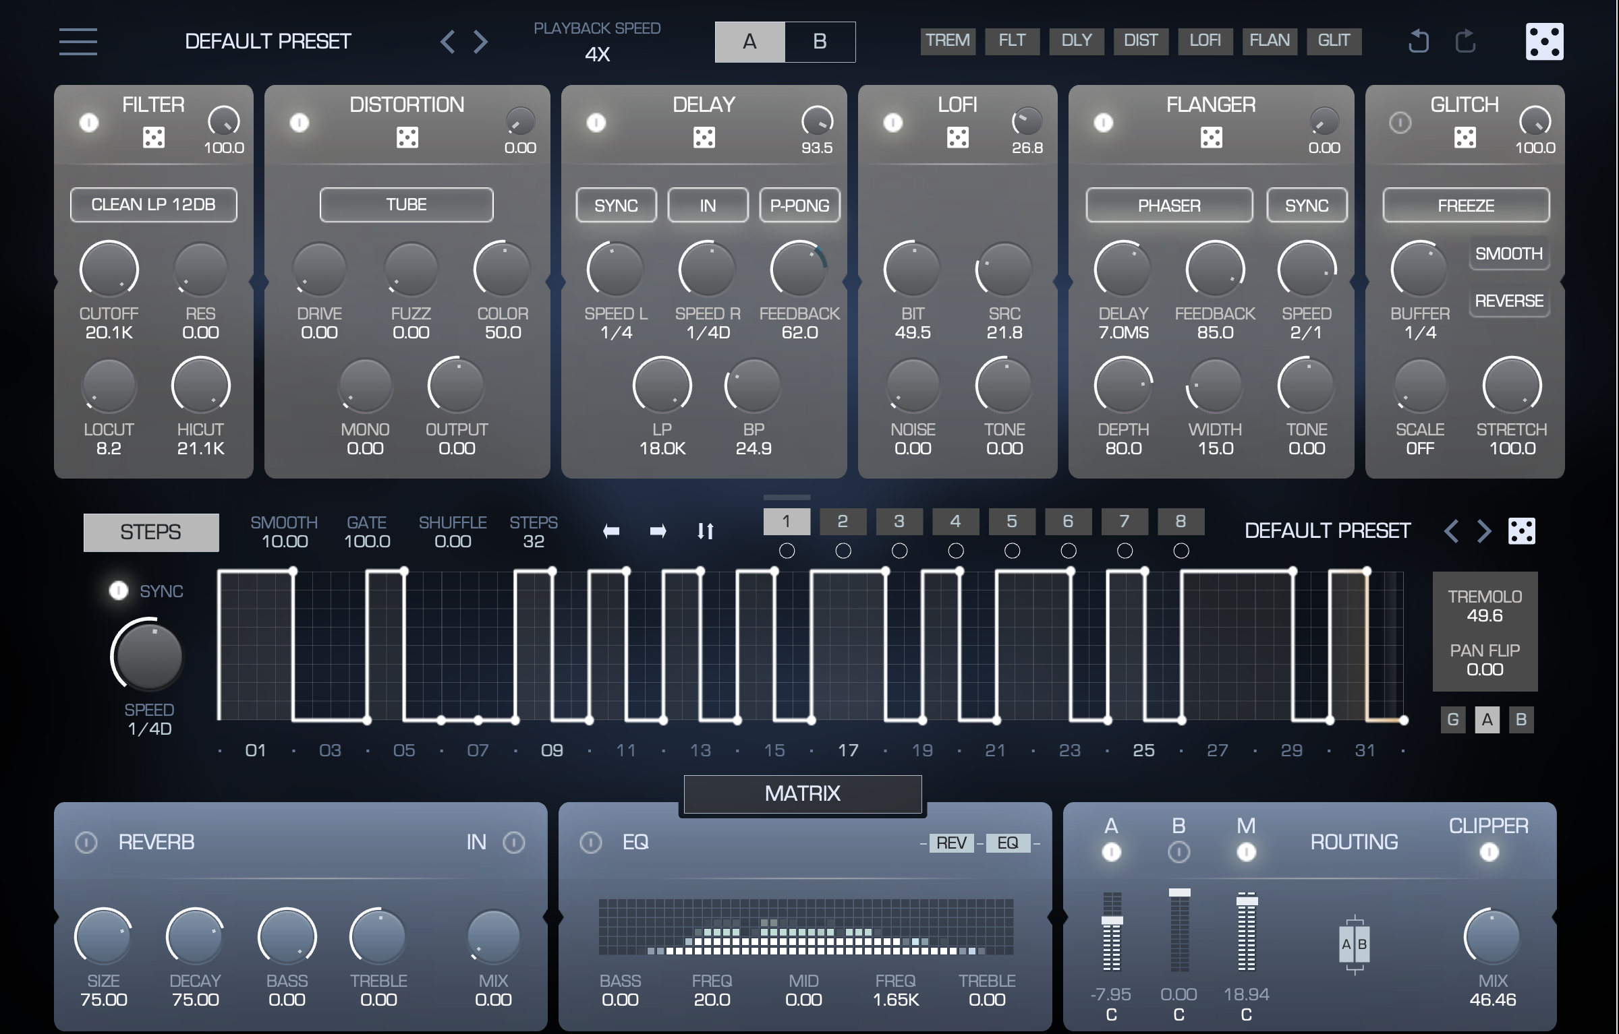Click the Filter CUTOFF knob
The width and height of the screenshot is (1619, 1034).
pos(109,270)
